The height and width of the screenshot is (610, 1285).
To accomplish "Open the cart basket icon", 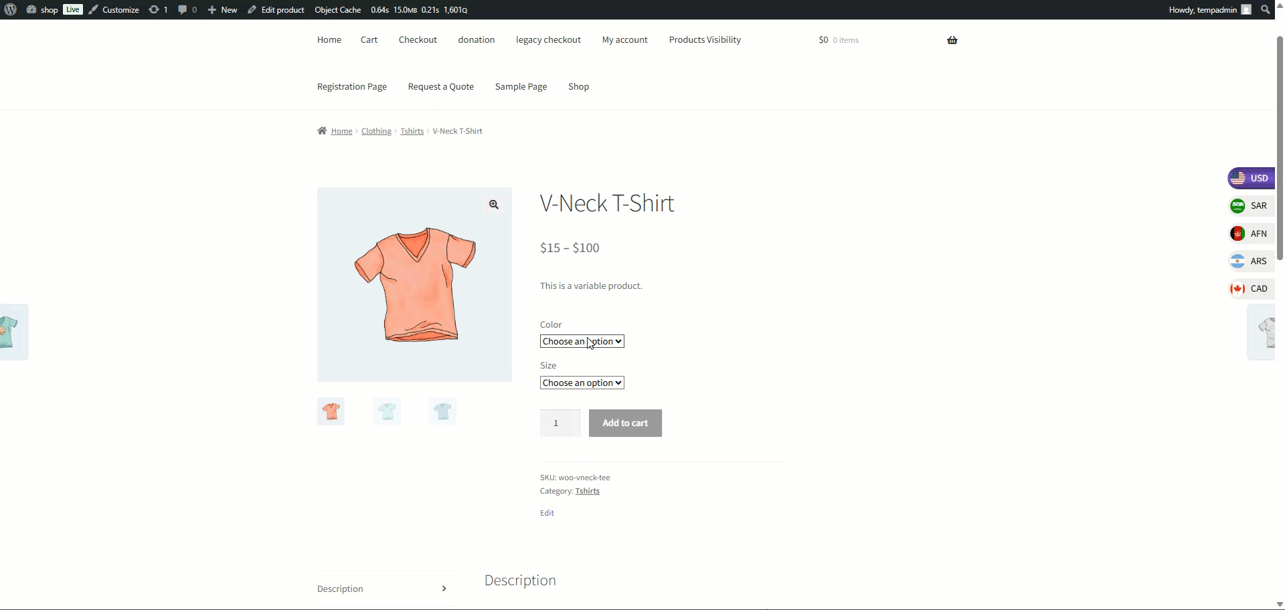I will click(x=952, y=40).
